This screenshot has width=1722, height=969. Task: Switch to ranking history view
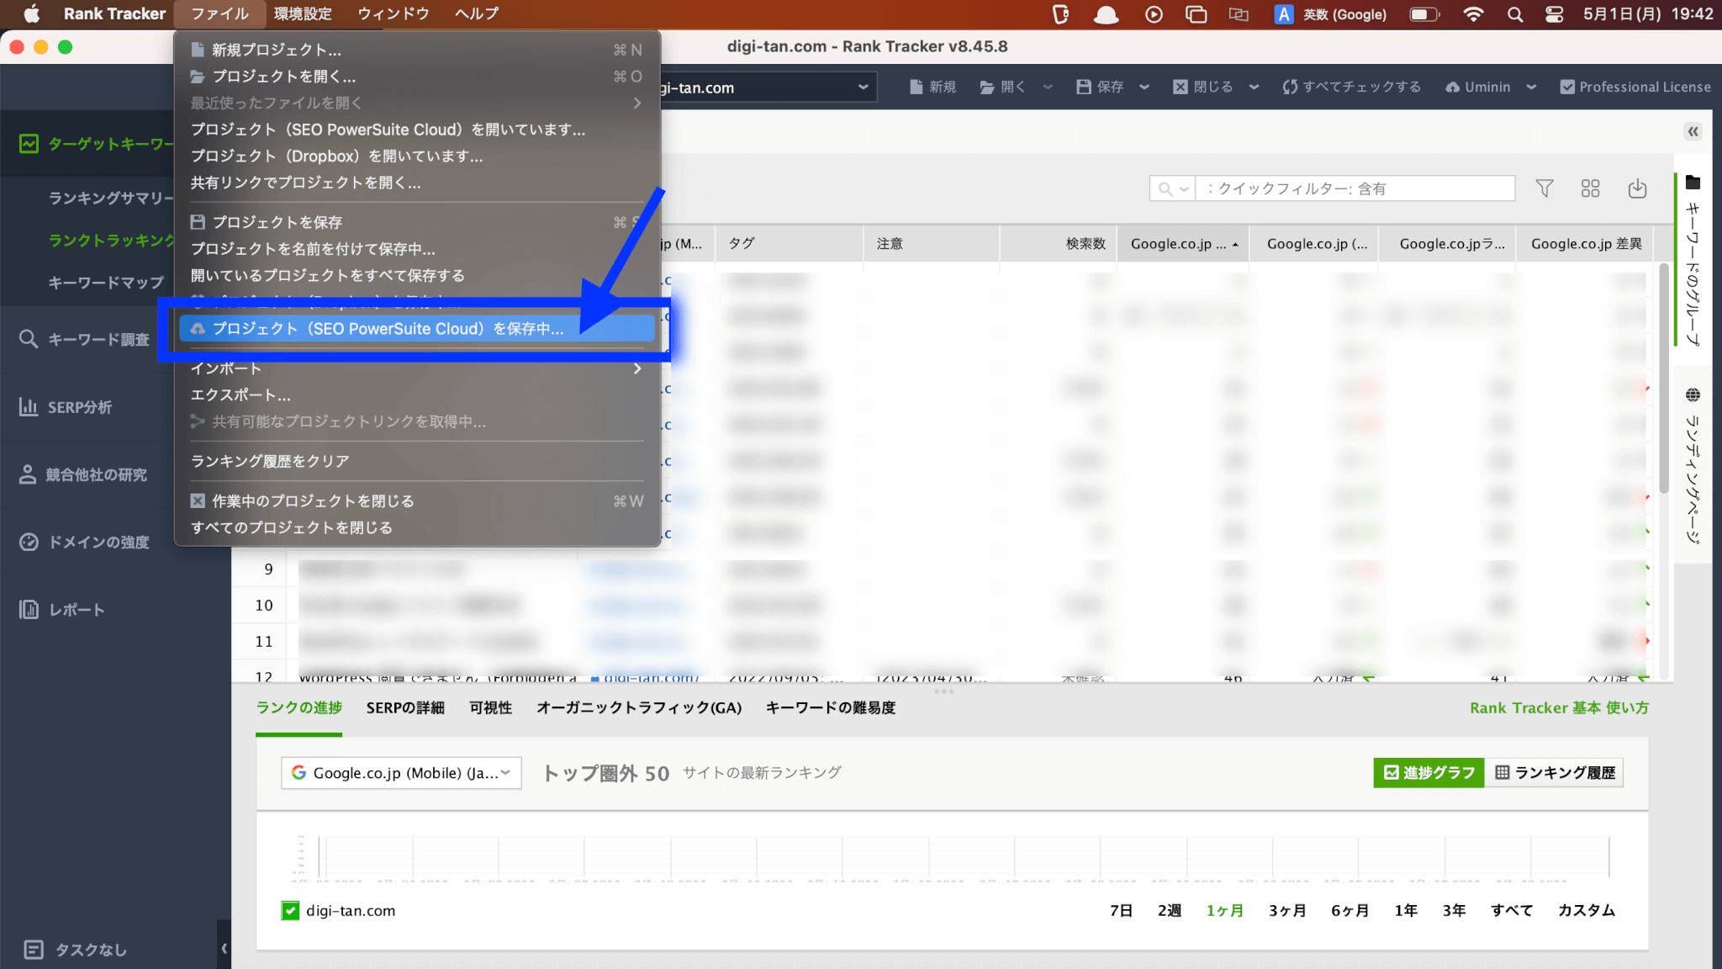(1555, 772)
